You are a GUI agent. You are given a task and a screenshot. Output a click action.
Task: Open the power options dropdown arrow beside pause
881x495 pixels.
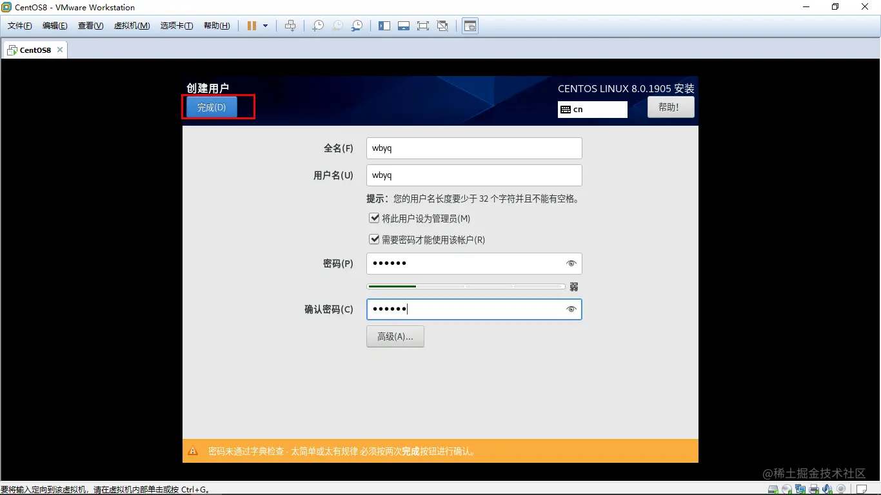[x=265, y=26]
